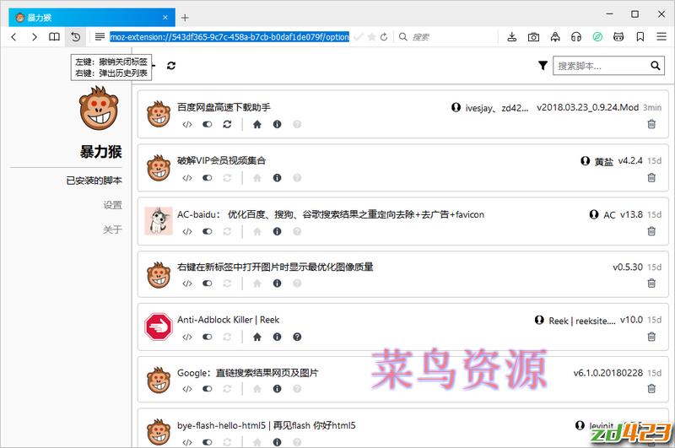This screenshot has height=448, width=675.
Task: Click the page info lines icon in address bar
Action: [100, 37]
